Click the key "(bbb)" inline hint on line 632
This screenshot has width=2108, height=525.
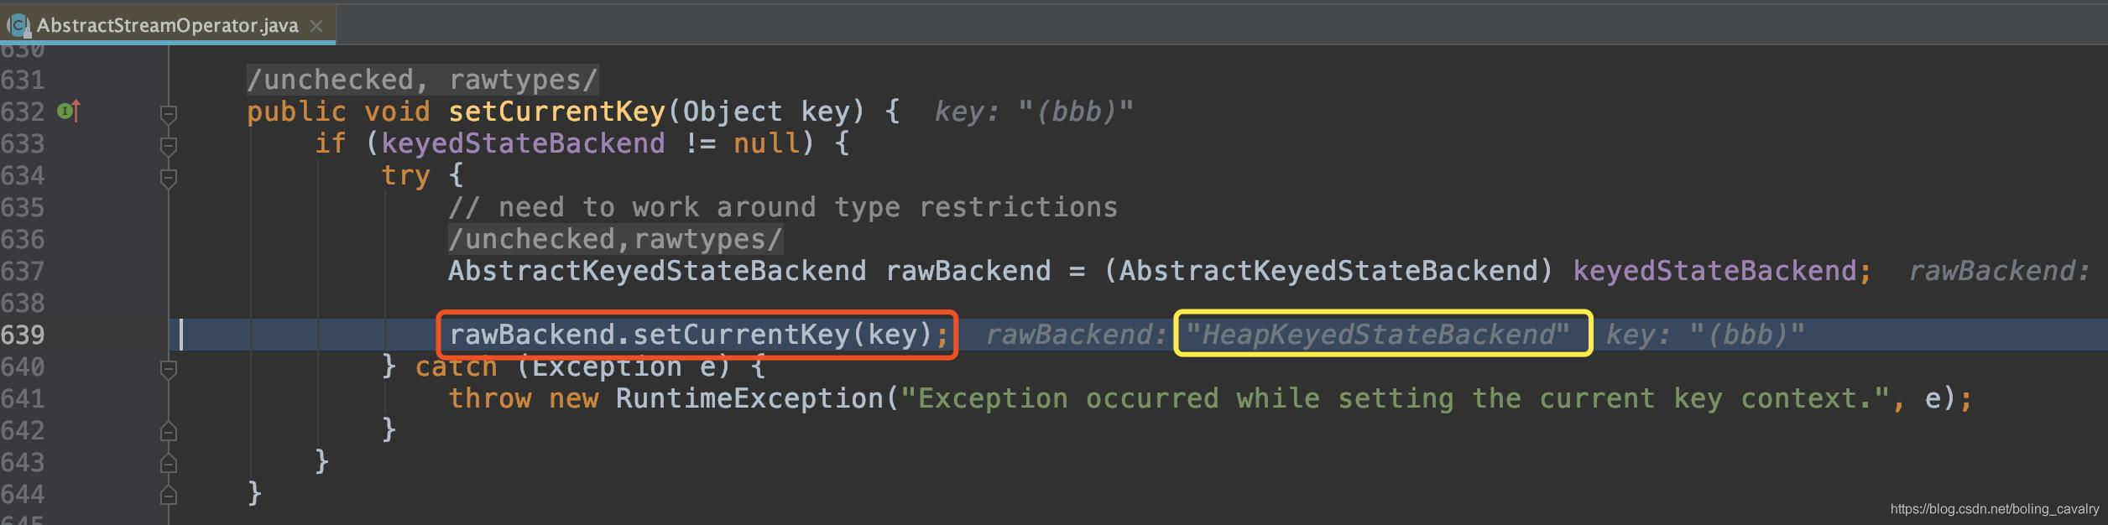[1034, 112]
